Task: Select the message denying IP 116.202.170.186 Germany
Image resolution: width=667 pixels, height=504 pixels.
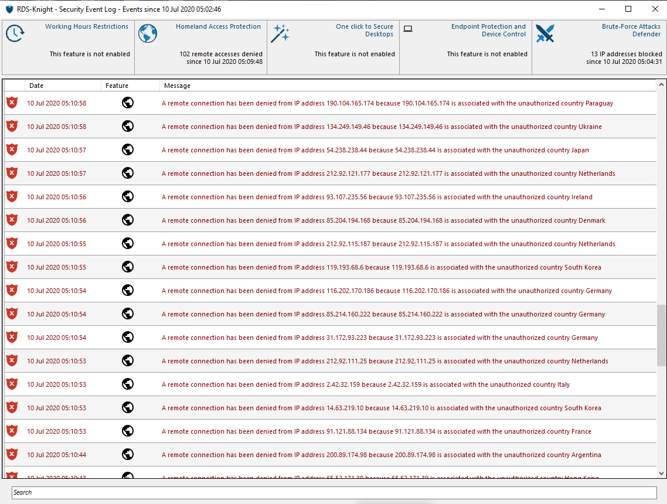Action: (387, 291)
